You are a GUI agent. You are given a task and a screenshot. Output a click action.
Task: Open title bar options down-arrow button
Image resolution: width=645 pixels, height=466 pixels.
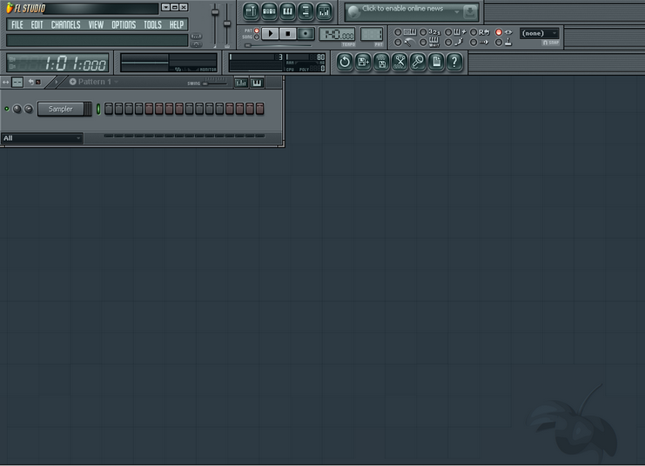click(165, 8)
